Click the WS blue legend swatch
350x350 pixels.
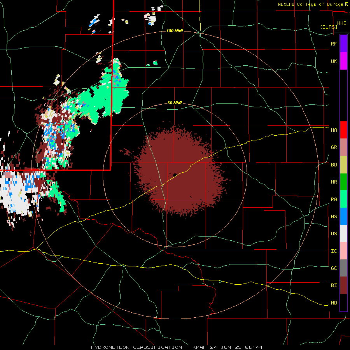click(x=343, y=216)
